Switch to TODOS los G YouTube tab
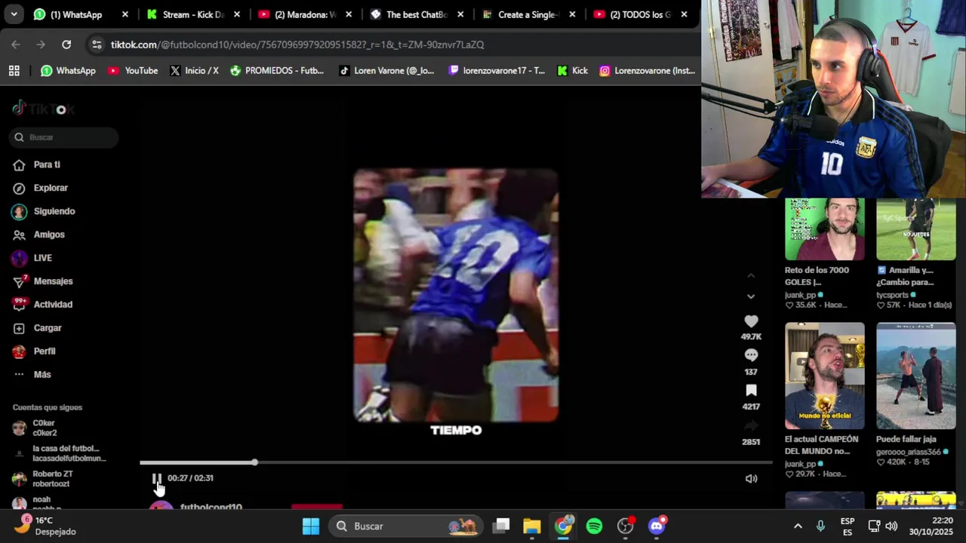This screenshot has width=966, height=543. tap(640, 14)
